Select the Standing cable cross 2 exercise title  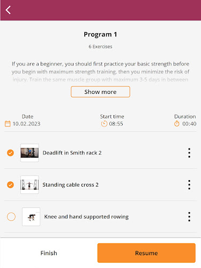(x=70, y=184)
